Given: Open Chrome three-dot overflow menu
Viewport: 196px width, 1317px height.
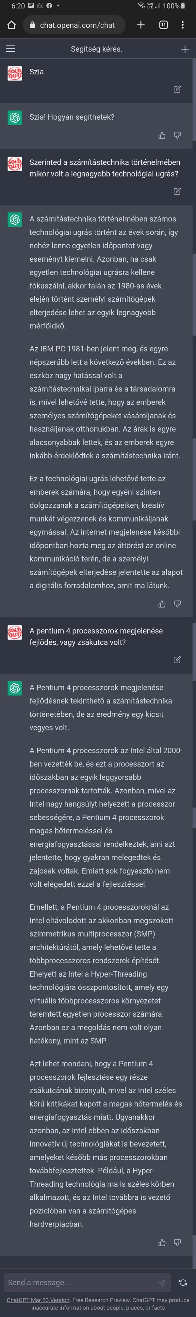Looking at the screenshot, I should (x=183, y=25).
